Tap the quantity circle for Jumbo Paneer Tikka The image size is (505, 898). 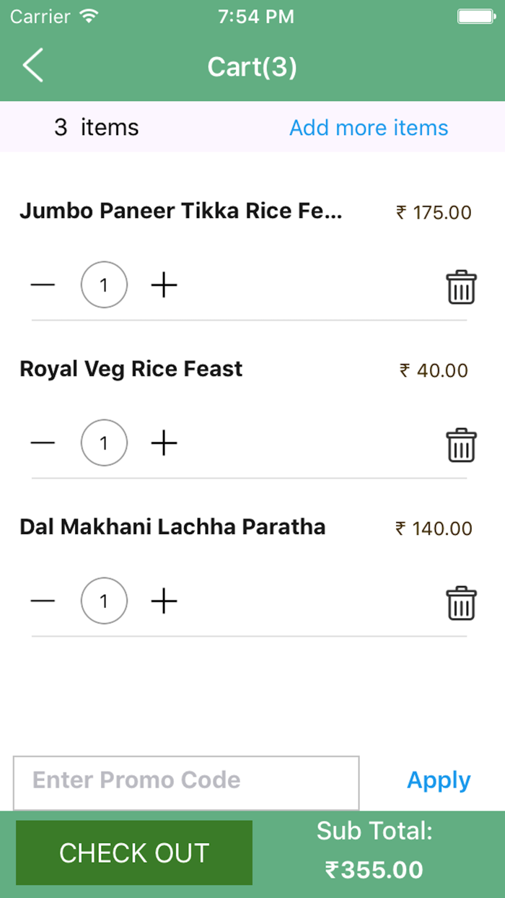pyautogui.click(x=104, y=286)
